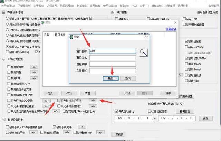Focus the 窗口名称 field containing word
The height and width of the screenshot is (141, 221).
pyautogui.click(x=113, y=51)
